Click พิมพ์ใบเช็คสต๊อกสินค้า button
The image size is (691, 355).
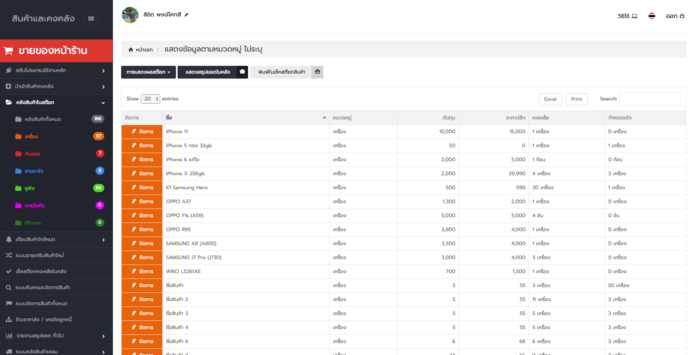click(281, 72)
